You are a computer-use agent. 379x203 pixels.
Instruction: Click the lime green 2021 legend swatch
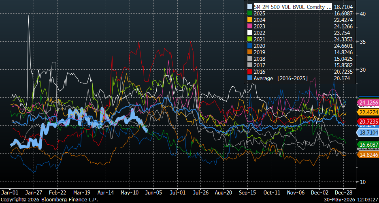click(249, 39)
